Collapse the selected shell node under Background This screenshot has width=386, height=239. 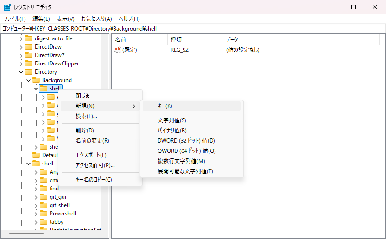click(x=36, y=89)
